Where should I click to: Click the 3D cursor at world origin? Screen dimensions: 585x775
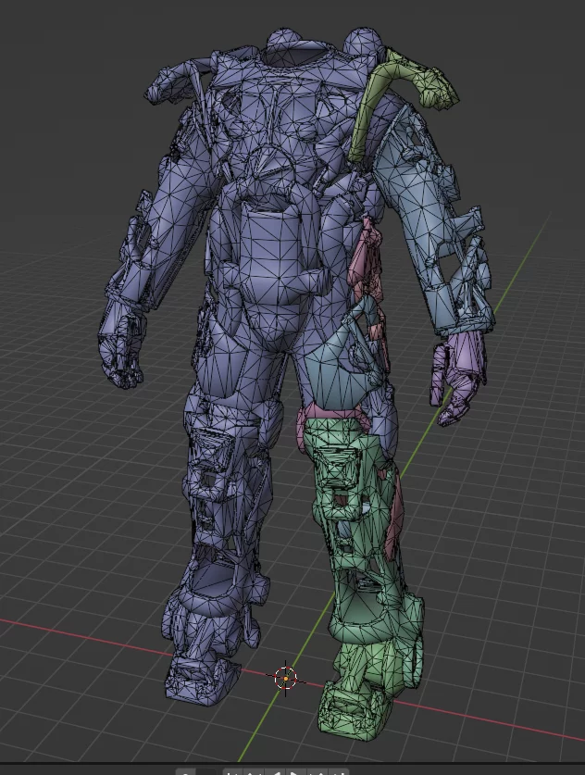click(285, 678)
